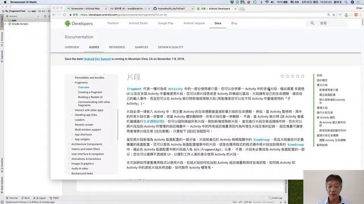Open the Blog nav item
This screenshot has width=364, height=204.
pyautogui.click(x=234, y=23)
